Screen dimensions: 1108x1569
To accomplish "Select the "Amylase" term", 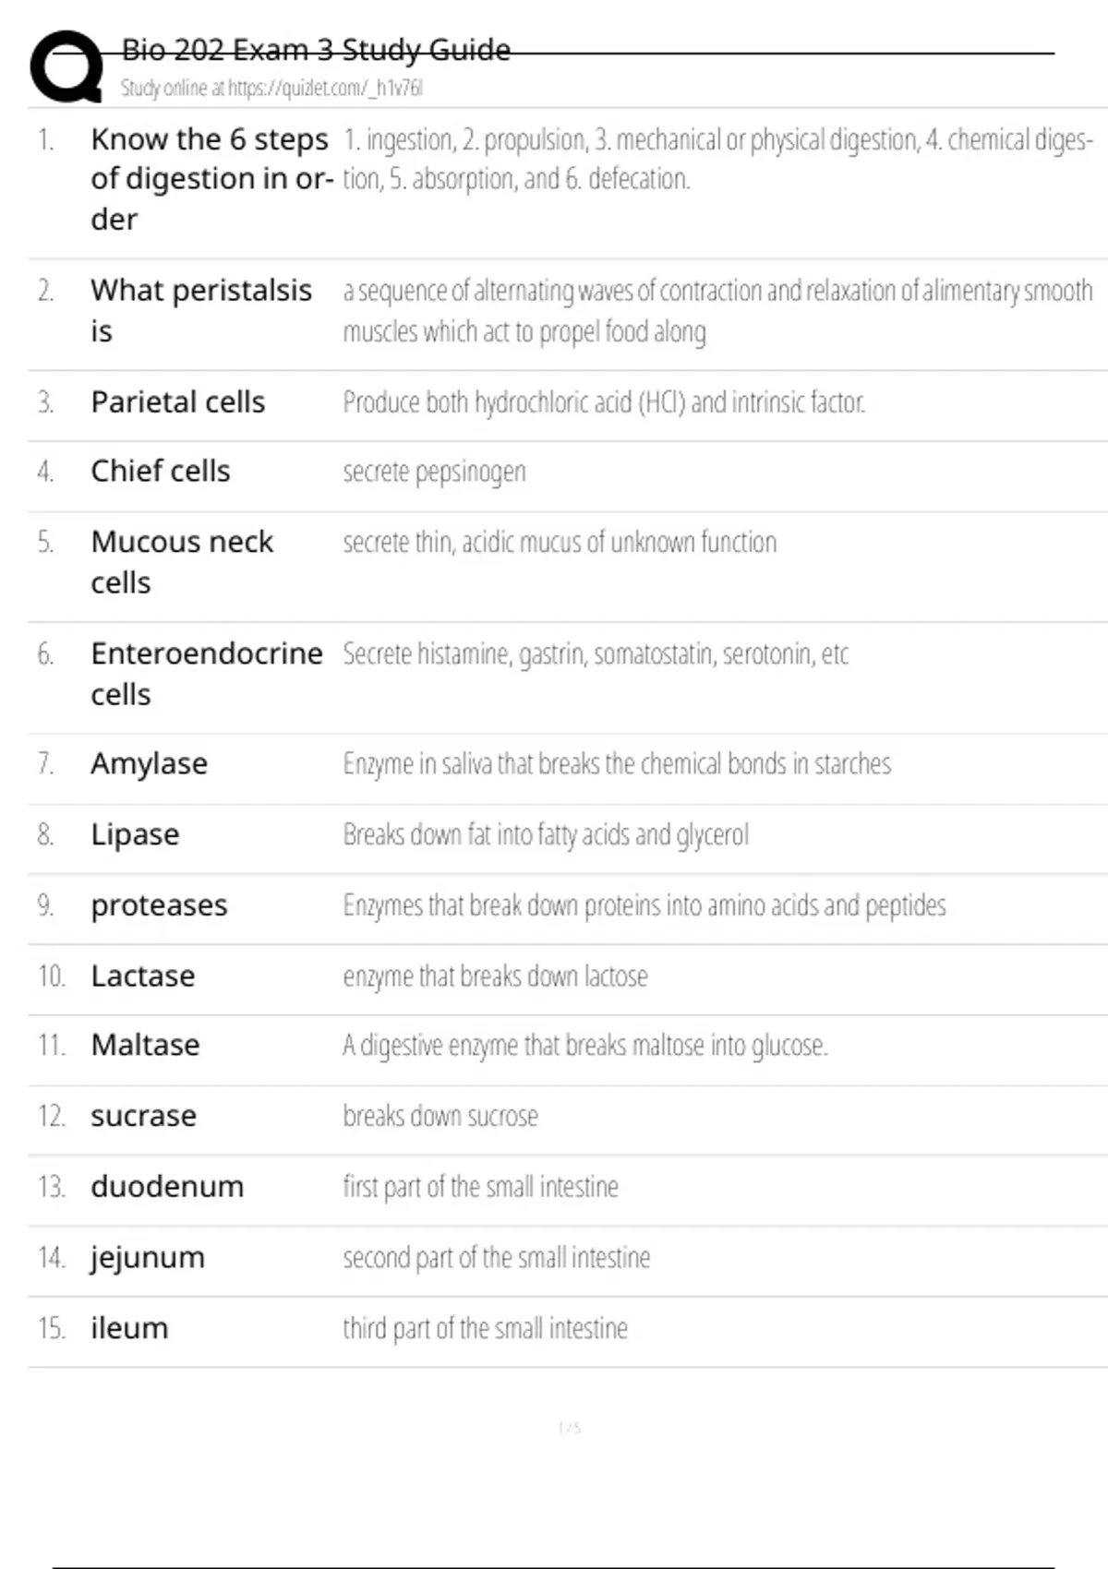I will [x=149, y=764].
